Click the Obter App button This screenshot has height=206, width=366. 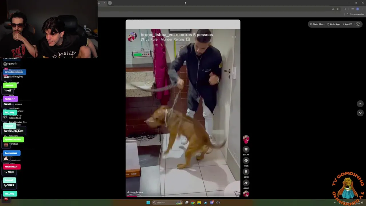click(334, 24)
